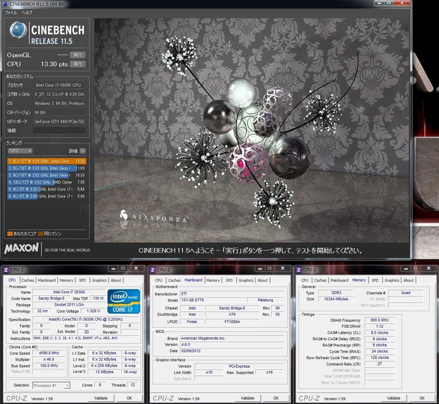Switch to SPD tab in middle CPU-Z window
Viewport: 439px width, 404px height.
229,280
